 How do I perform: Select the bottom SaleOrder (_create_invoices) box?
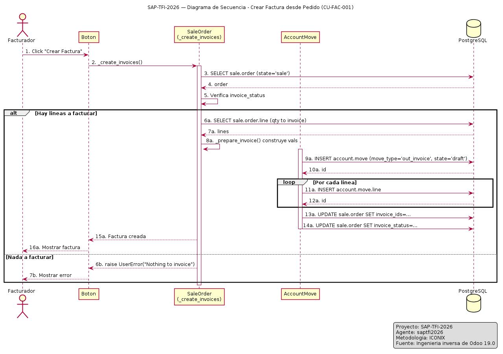[199, 297]
